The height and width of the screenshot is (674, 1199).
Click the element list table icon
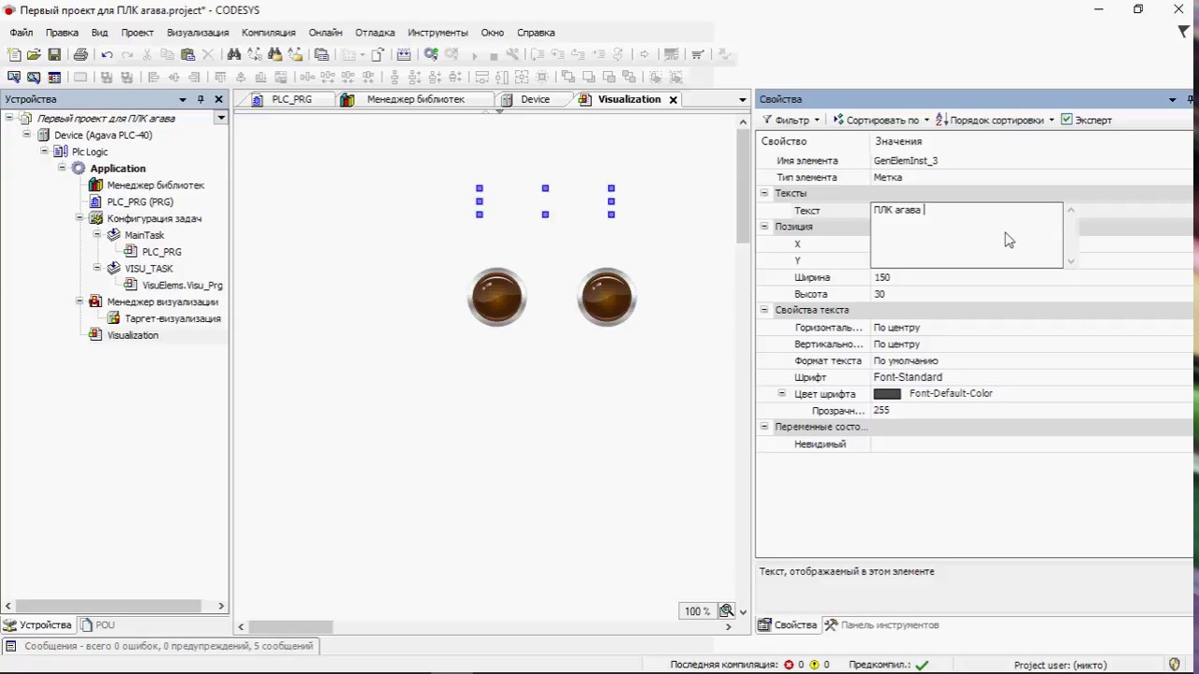point(54,78)
